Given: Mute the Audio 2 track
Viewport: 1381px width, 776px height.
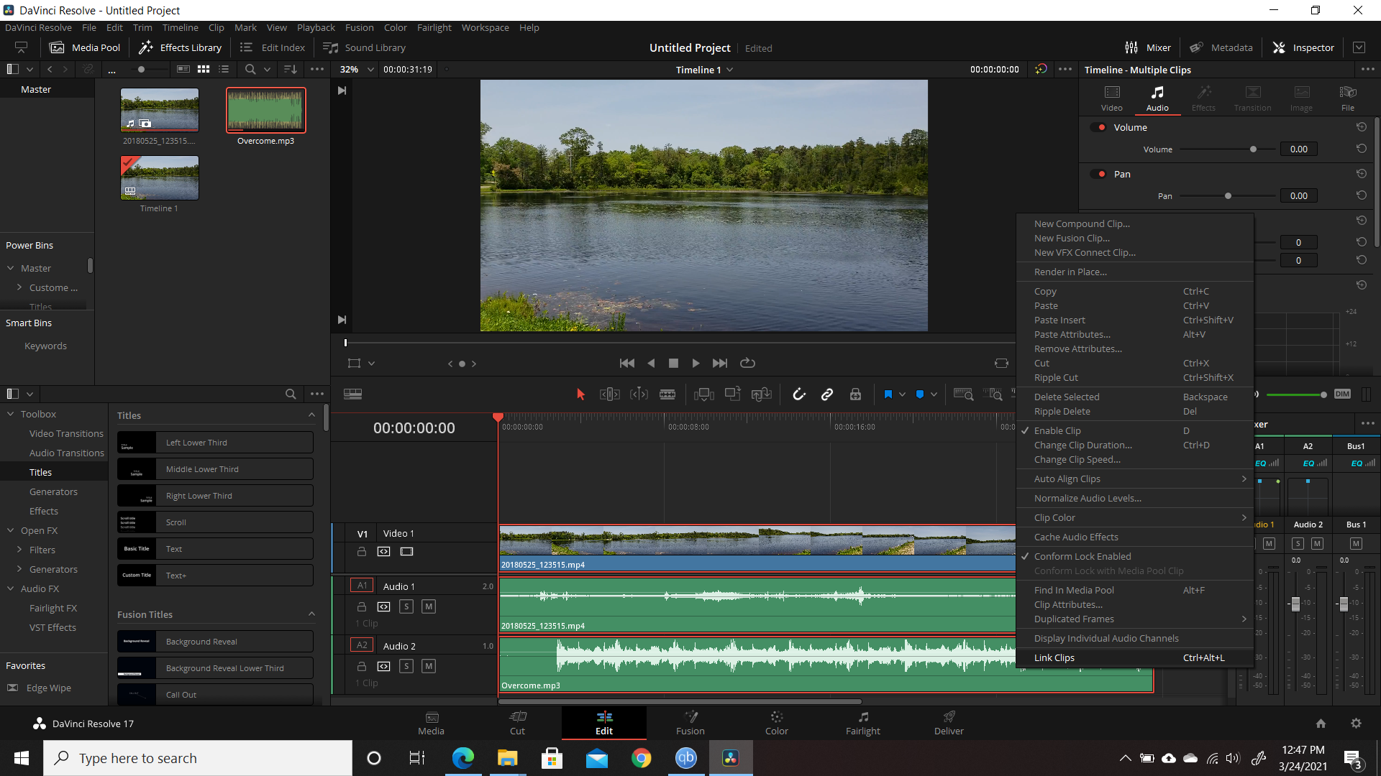Looking at the screenshot, I should pos(429,667).
